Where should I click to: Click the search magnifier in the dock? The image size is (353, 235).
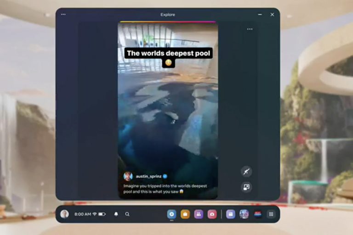click(127, 214)
